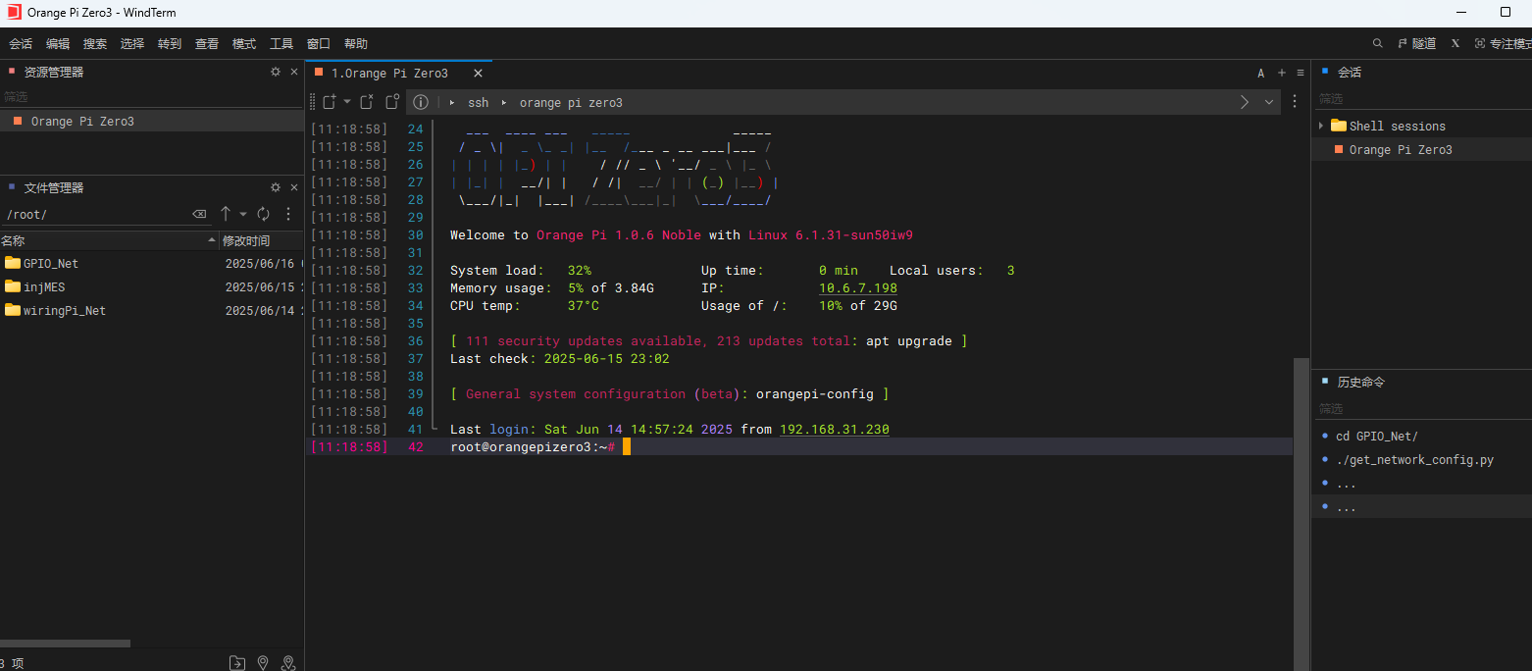
Task: Open the terminal toolbar kebab menu
Action: pos(1295,102)
